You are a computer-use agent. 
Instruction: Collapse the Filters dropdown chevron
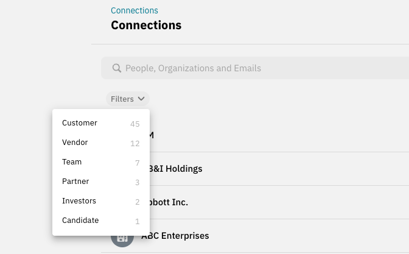[141, 99]
